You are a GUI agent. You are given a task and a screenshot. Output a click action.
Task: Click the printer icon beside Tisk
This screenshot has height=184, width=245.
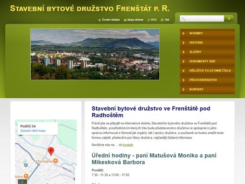coord(162,20)
